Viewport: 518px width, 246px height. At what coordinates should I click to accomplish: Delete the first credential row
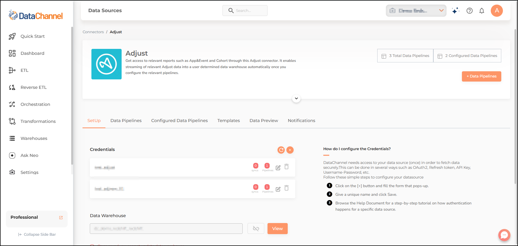coord(286,167)
